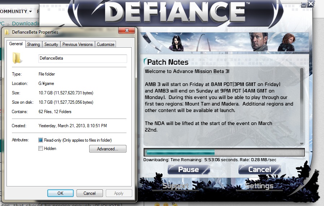Open the COMMUNITY dropdown menu
Image resolution: width=324 pixels, height=206 pixels.
pos(16,11)
